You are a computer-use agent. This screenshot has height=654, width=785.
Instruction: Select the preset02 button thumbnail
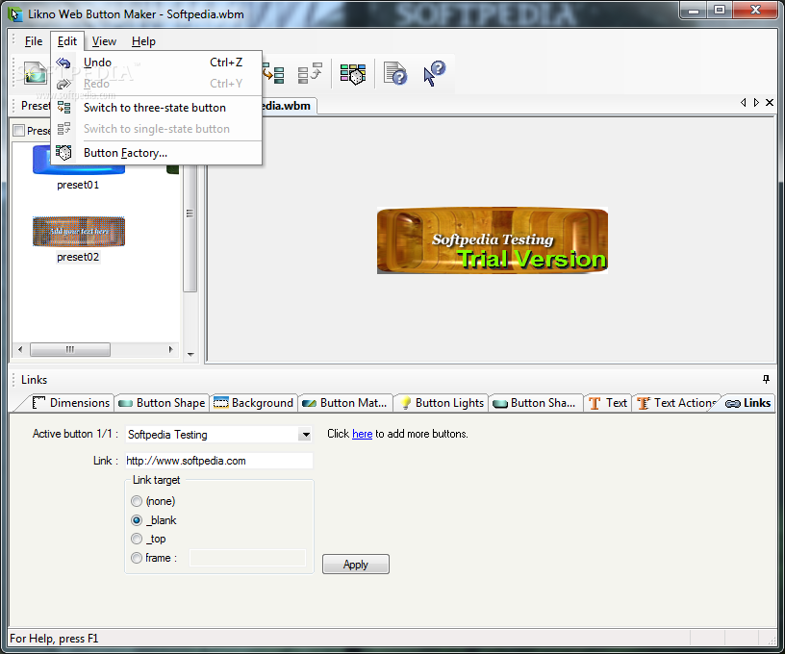(x=79, y=231)
